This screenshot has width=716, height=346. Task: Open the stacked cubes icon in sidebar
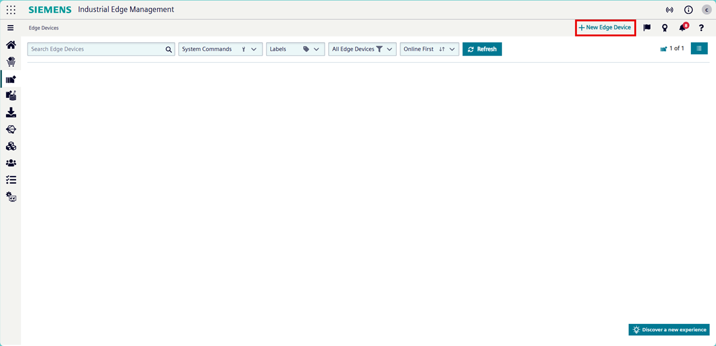[x=11, y=146]
